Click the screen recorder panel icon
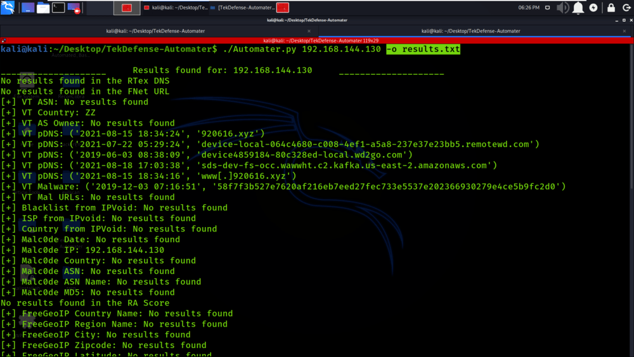 click(x=74, y=8)
